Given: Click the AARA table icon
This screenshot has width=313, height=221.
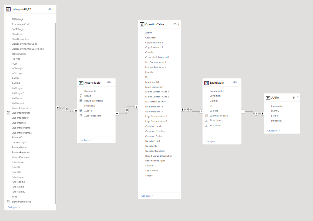Looking at the screenshot, I should (268, 98).
